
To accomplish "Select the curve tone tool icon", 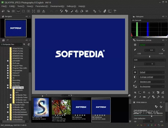I will 140,93.
